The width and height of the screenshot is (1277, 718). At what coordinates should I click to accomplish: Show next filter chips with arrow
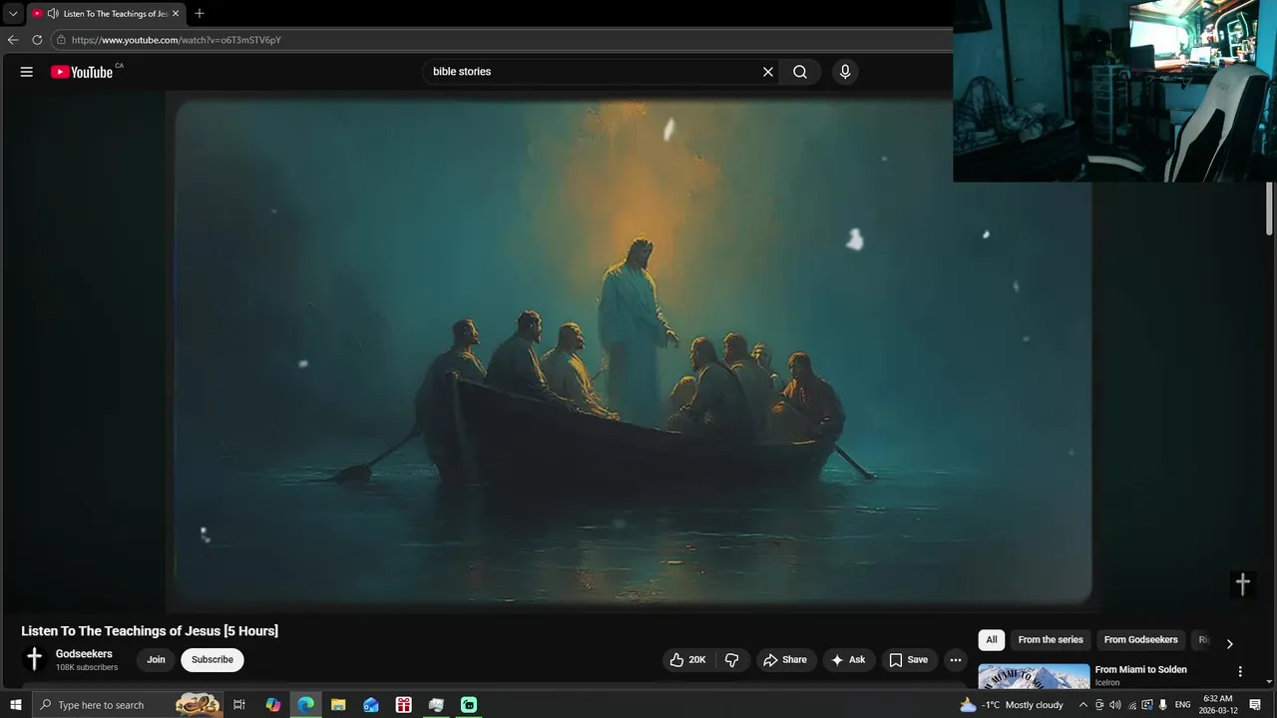[1229, 644]
